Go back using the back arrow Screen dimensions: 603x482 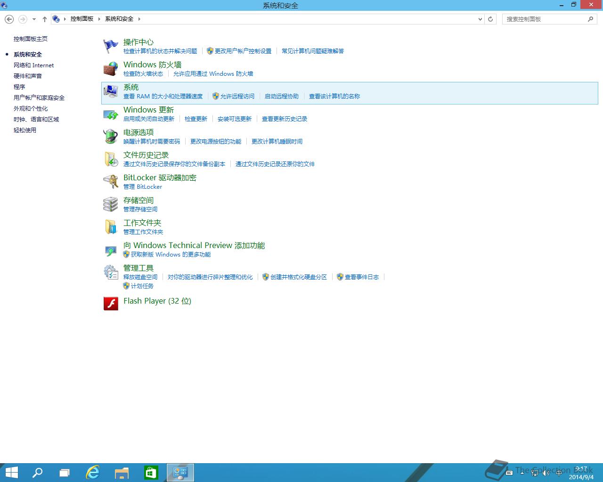pyautogui.click(x=9, y=19)
